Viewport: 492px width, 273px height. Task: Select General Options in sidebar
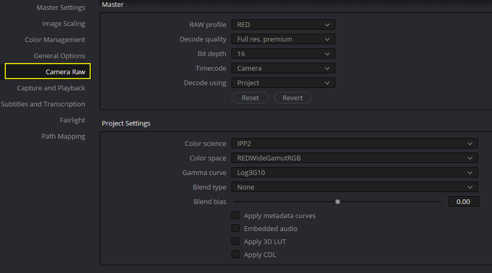click(x=59, y=56)
